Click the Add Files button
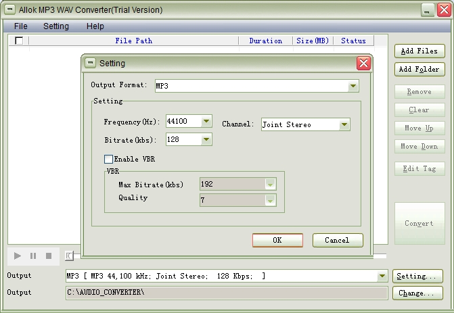Viewport: 454px width, 313px height. (419, 51)
